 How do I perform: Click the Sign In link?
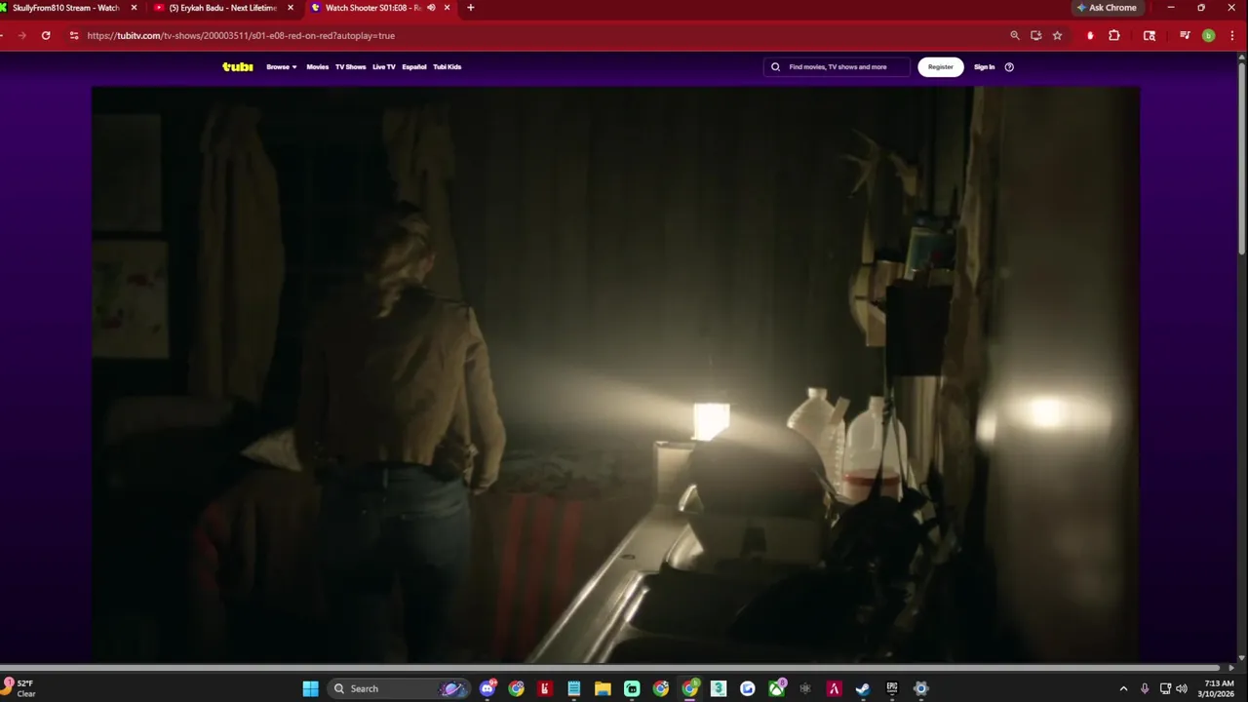tap(985, 67)
